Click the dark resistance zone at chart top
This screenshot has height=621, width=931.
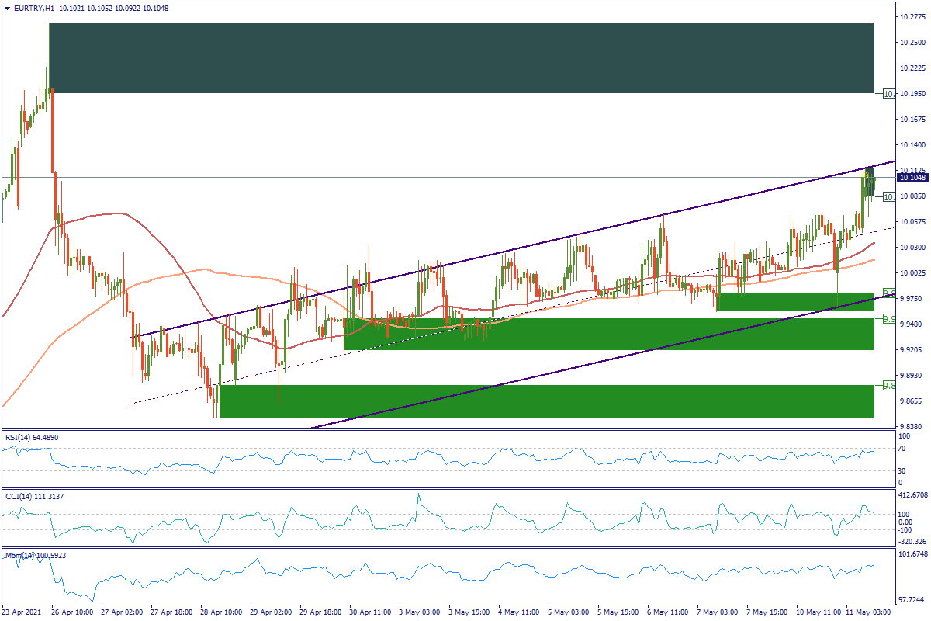pyautogui.click(x=461, y=58)
